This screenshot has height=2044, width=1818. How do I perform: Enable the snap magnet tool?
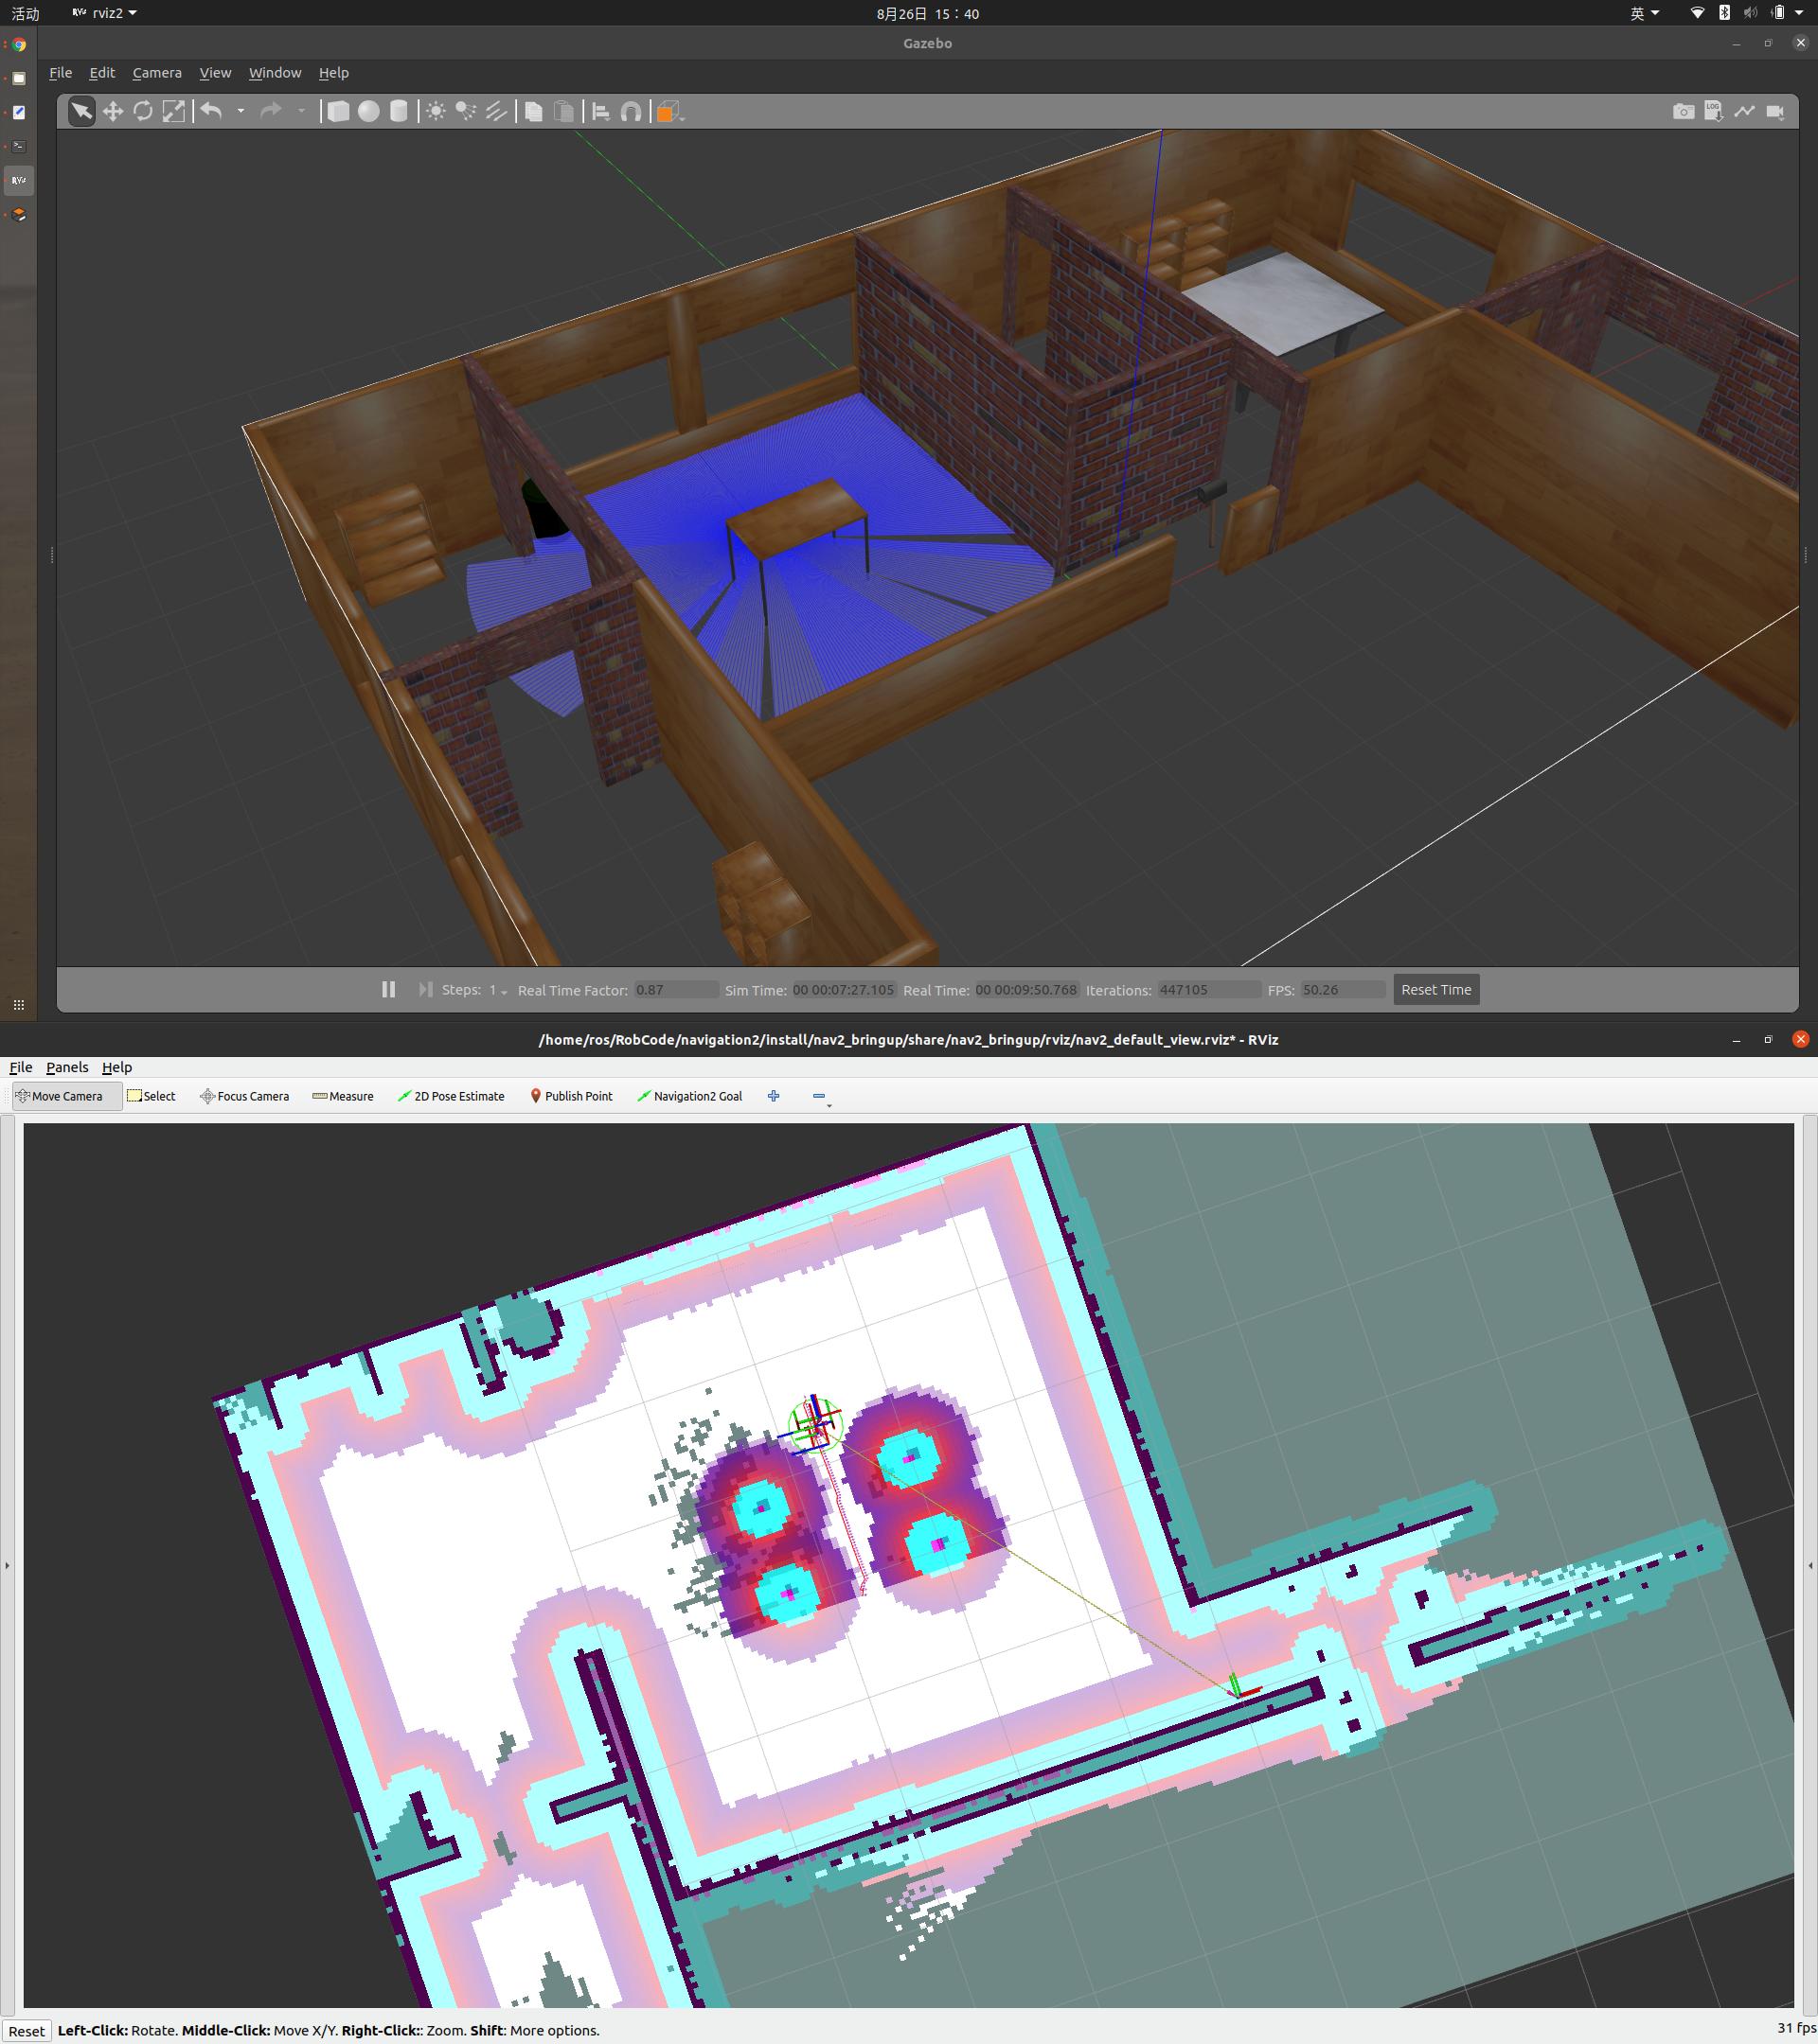click(631, 112)
